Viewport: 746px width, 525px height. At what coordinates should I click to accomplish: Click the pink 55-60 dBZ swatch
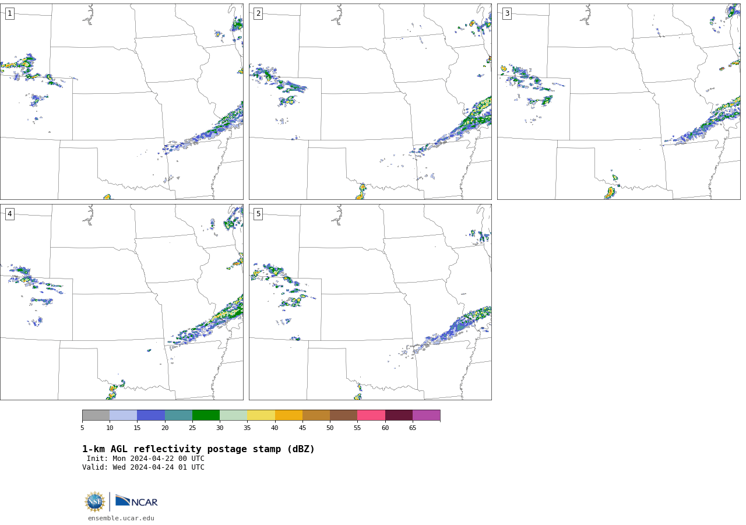coord(371,415)
